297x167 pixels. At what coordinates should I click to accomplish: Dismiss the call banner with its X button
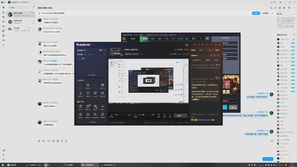coord(272,13)
